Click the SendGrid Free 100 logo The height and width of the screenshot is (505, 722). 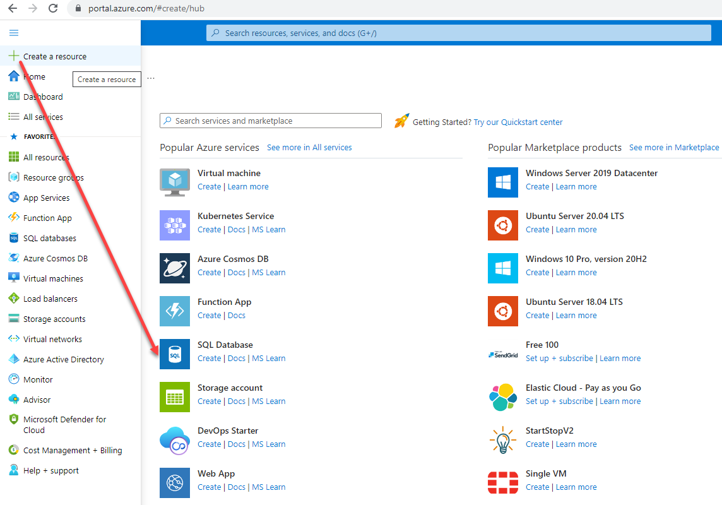pyautogui.click(x=503, y=355)
